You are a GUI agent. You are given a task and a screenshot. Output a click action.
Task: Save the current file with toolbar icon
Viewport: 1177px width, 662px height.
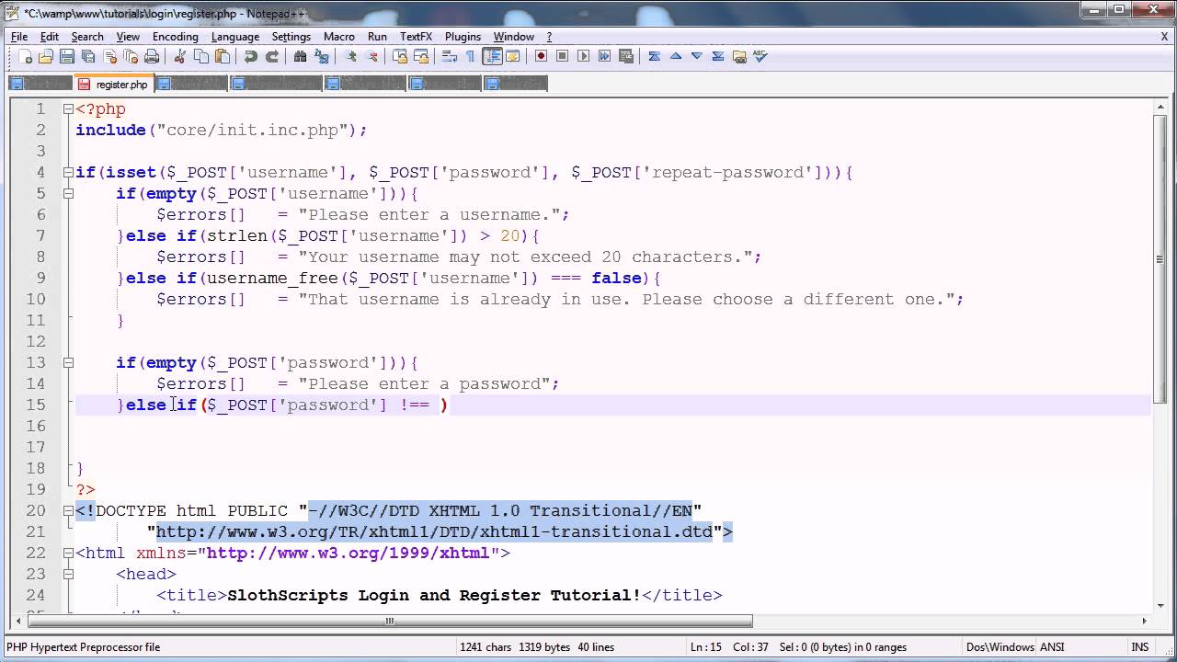click(x=67, y=56)
